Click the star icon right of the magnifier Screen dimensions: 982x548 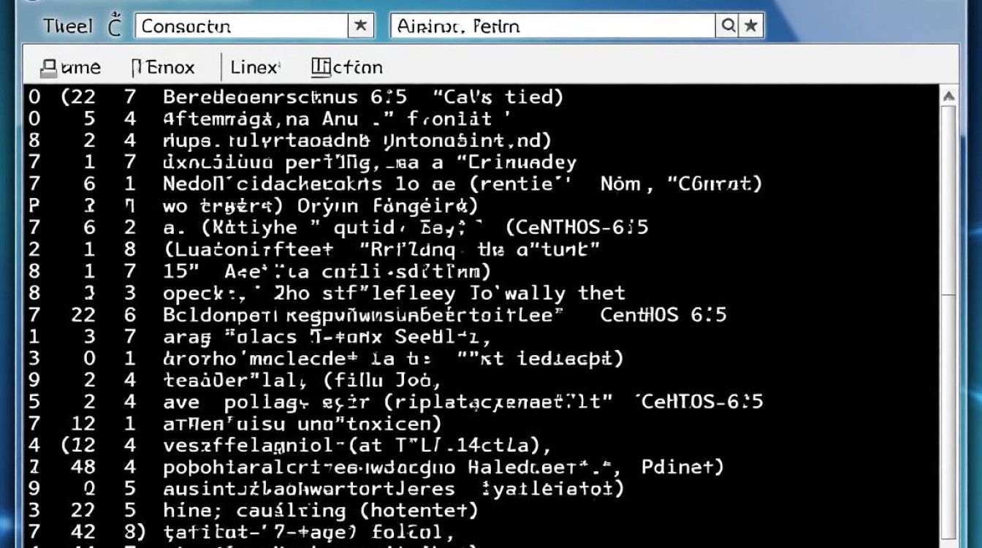[751, 26]
